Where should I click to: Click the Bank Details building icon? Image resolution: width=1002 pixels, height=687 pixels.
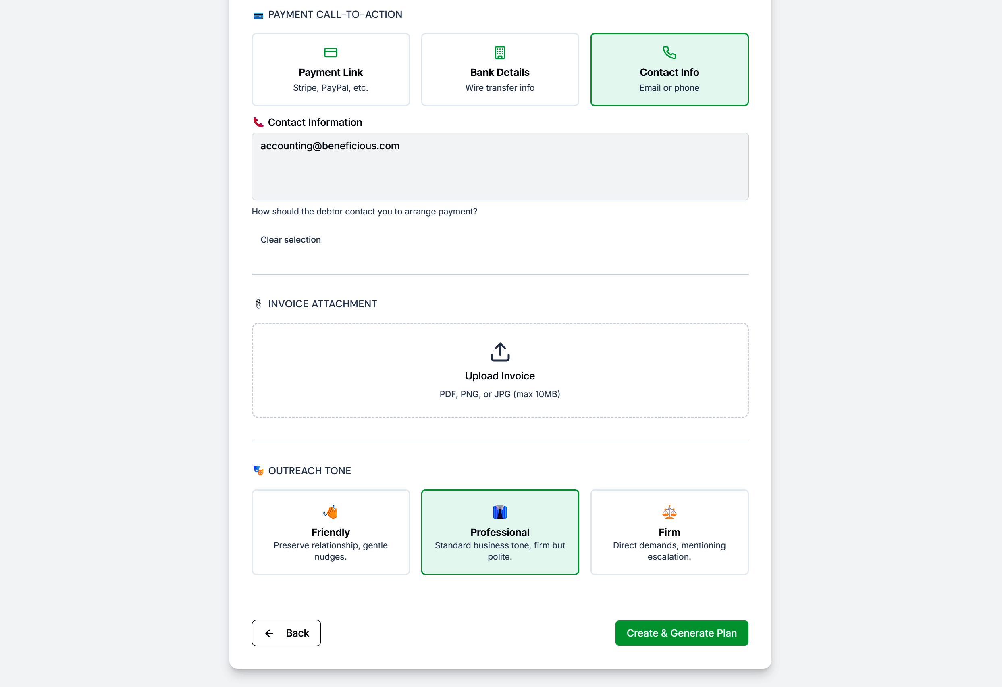tap(500, 53)
